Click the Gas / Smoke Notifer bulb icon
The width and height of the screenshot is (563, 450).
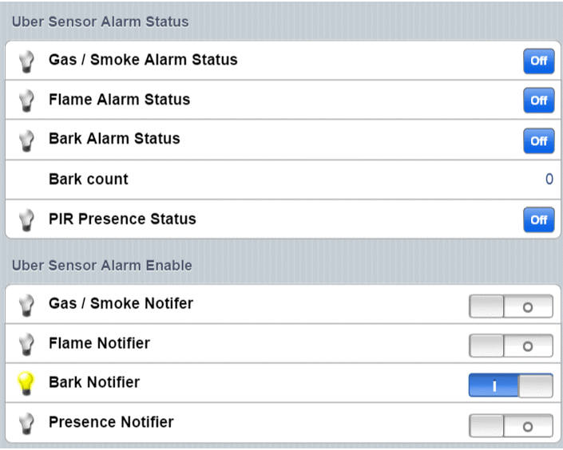[28, 305]
